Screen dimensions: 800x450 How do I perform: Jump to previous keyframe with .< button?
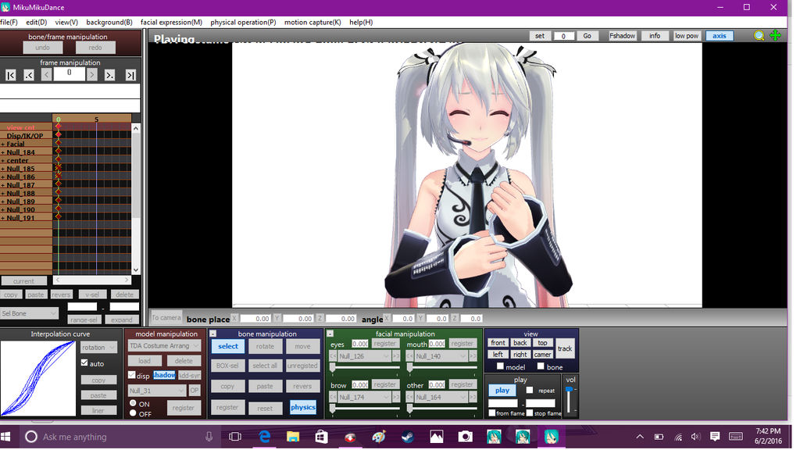click(29, 76)
